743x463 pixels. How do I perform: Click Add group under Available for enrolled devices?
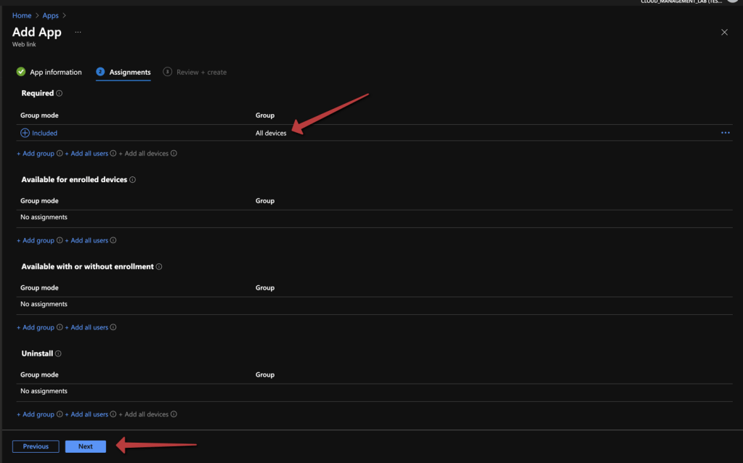tap(36, 241)
